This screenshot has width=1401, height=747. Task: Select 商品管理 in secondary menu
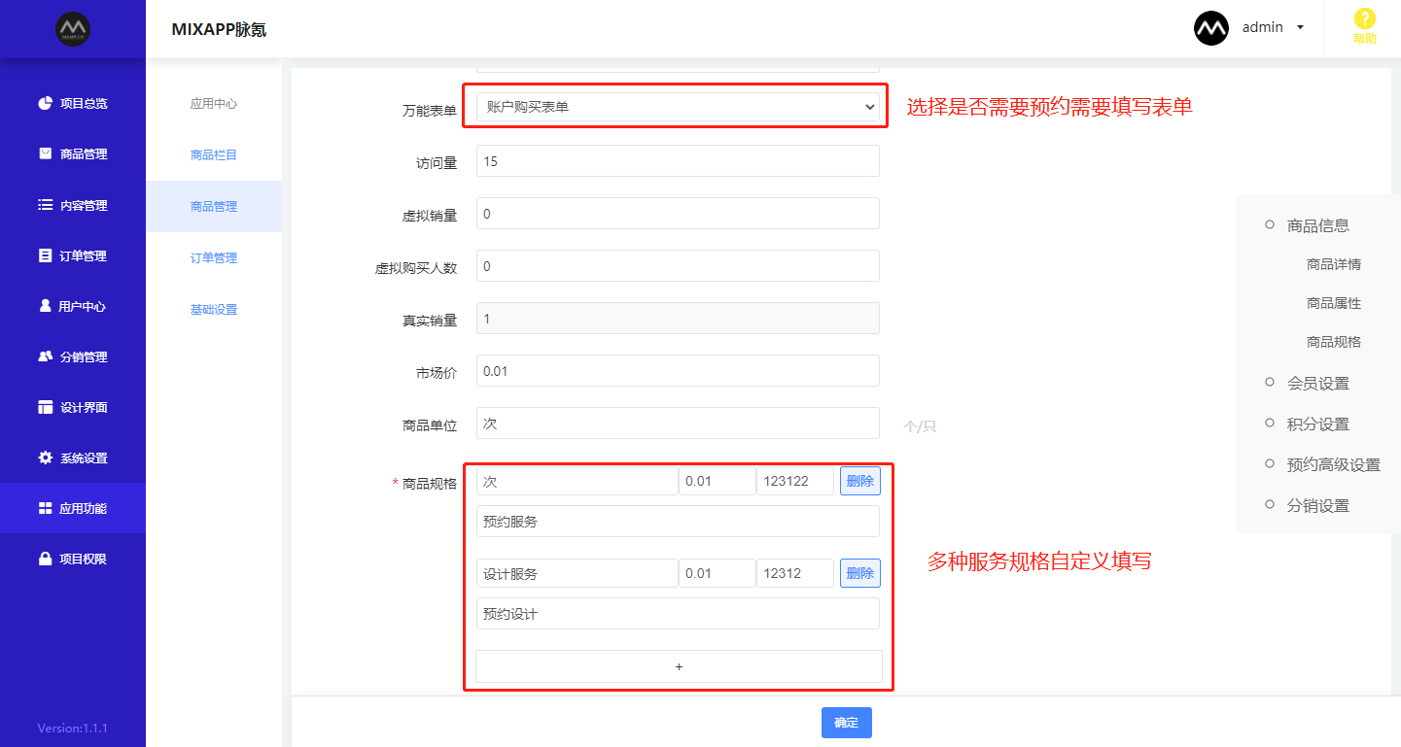[214, 207]
